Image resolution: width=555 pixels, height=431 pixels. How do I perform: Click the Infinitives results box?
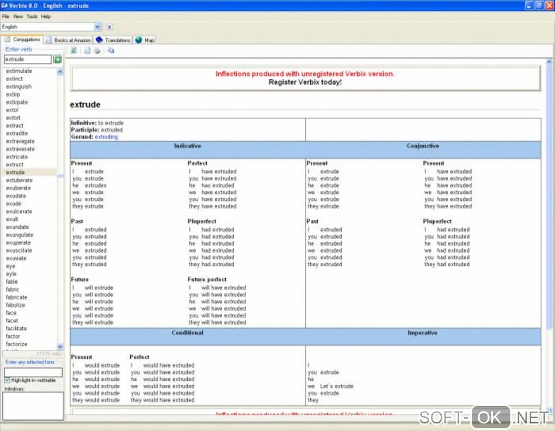(33, 406)
